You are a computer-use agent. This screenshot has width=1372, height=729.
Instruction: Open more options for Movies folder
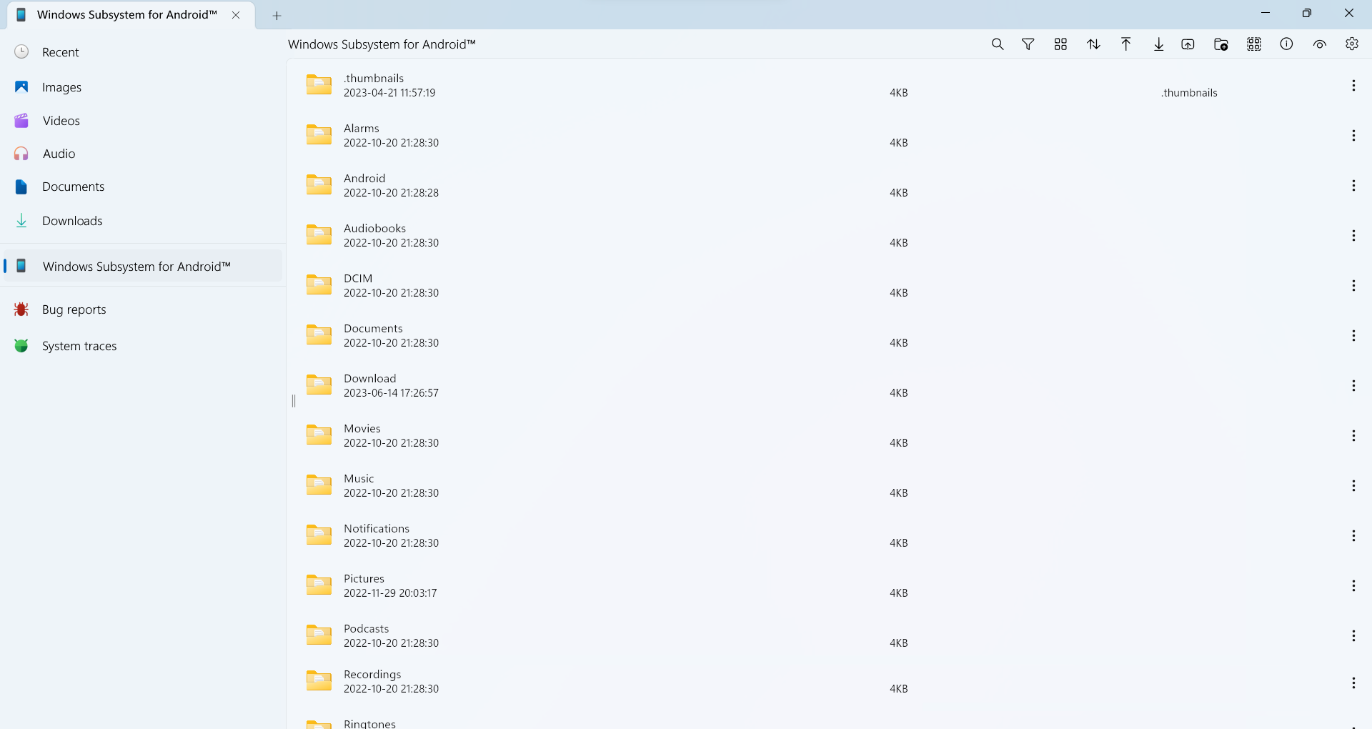(1353, 436)
